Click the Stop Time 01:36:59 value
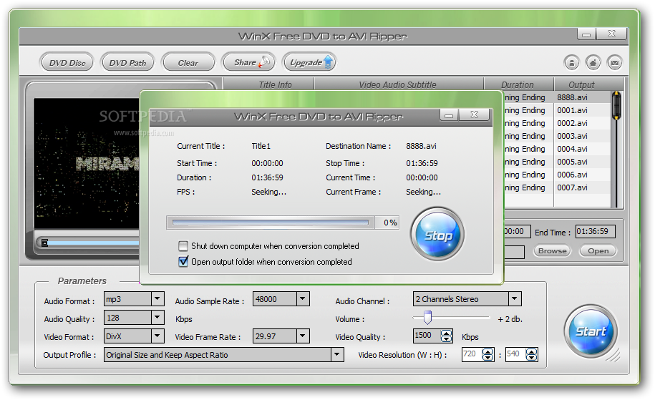The image size is (655, 400). (422, 163)
